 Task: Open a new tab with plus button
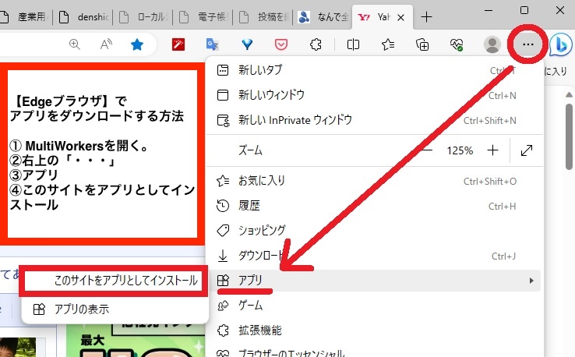point(426,17)
